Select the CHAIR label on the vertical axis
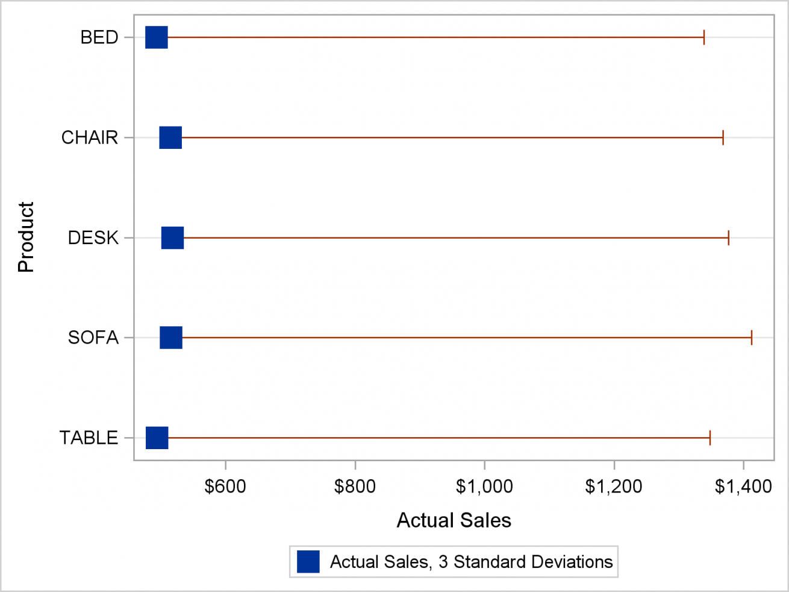Viewport: 789px width, 592px height. (x=90, y=137)
